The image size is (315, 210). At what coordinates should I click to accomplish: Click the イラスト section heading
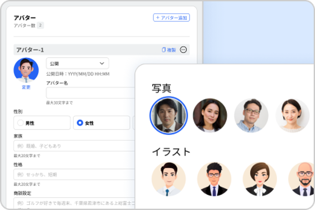[x=171, y=152]
